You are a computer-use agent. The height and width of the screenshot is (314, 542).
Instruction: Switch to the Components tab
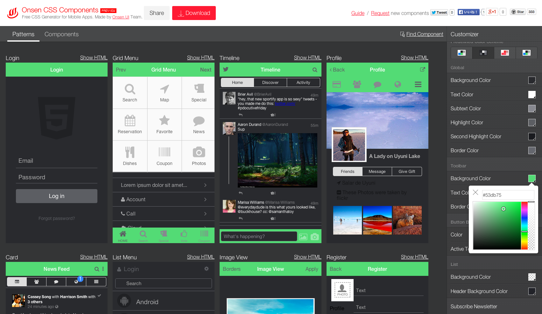pyautogui.click(x=61, y=34)
